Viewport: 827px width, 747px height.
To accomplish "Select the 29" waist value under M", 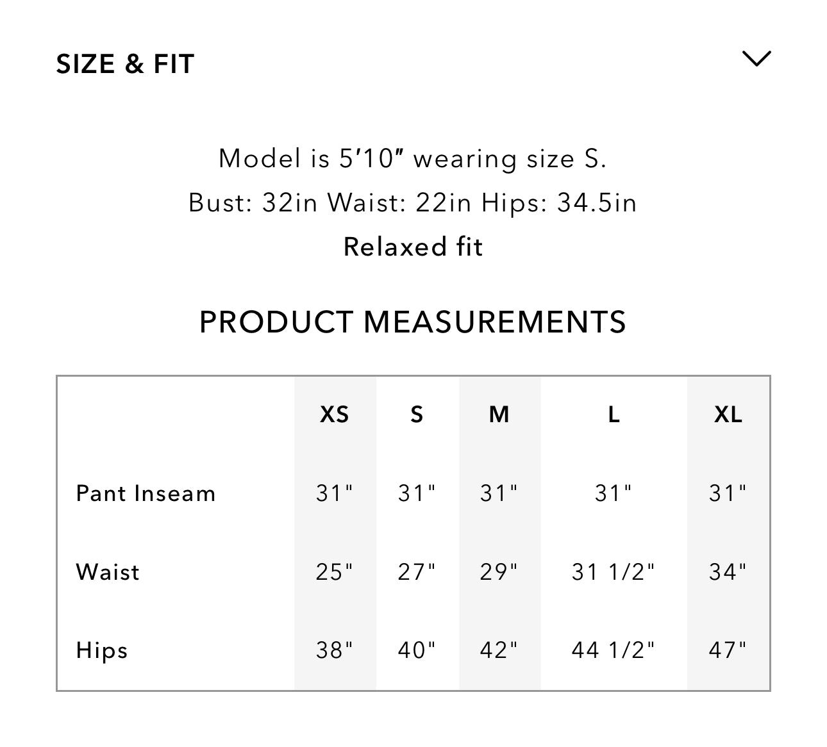I will [500, 570].
